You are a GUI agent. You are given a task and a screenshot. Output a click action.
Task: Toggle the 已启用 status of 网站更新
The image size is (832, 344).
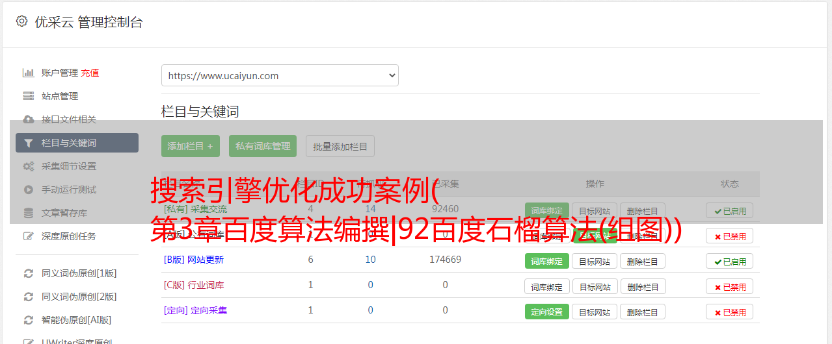pyautogui.click(x=729, y=262)
